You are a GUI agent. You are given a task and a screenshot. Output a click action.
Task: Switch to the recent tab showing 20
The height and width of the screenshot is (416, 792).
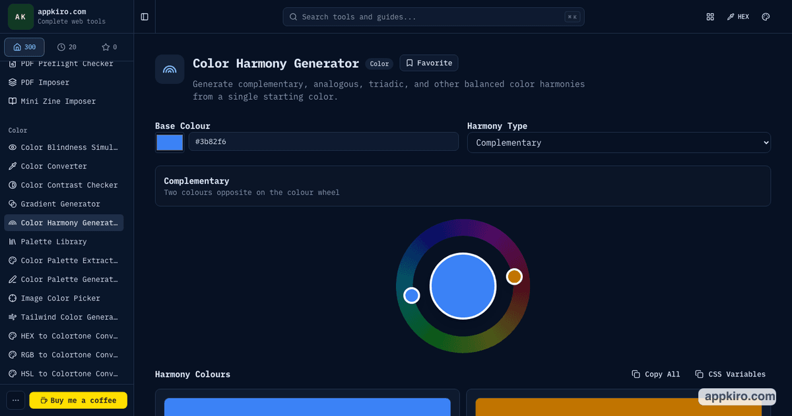tap(67, 47)
